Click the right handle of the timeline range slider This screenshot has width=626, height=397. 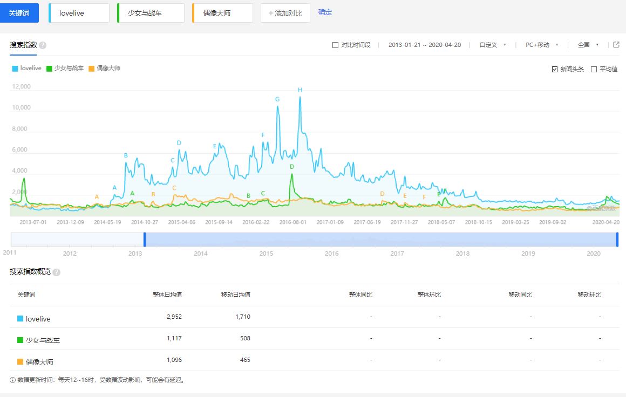pos(617,239)
